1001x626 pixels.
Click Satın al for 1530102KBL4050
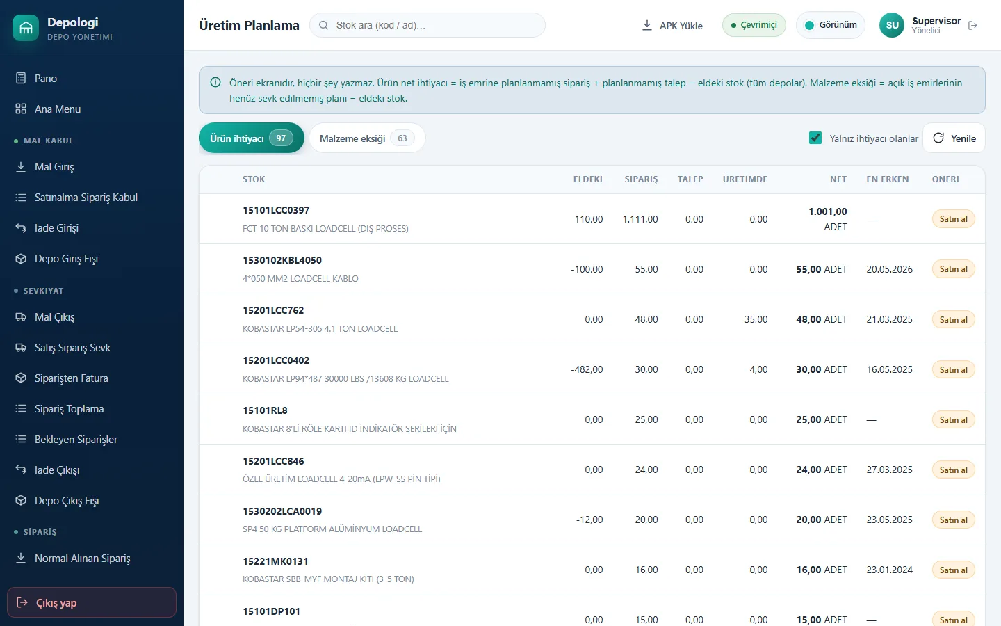click(x=953, y=269)
